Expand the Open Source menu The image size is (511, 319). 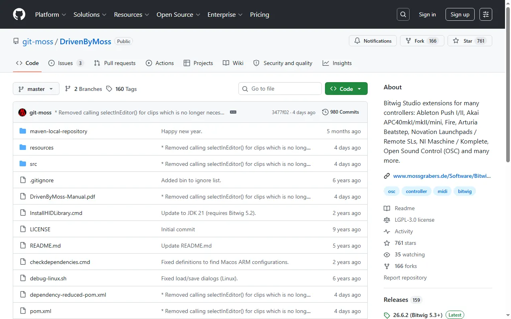(178, 14)
